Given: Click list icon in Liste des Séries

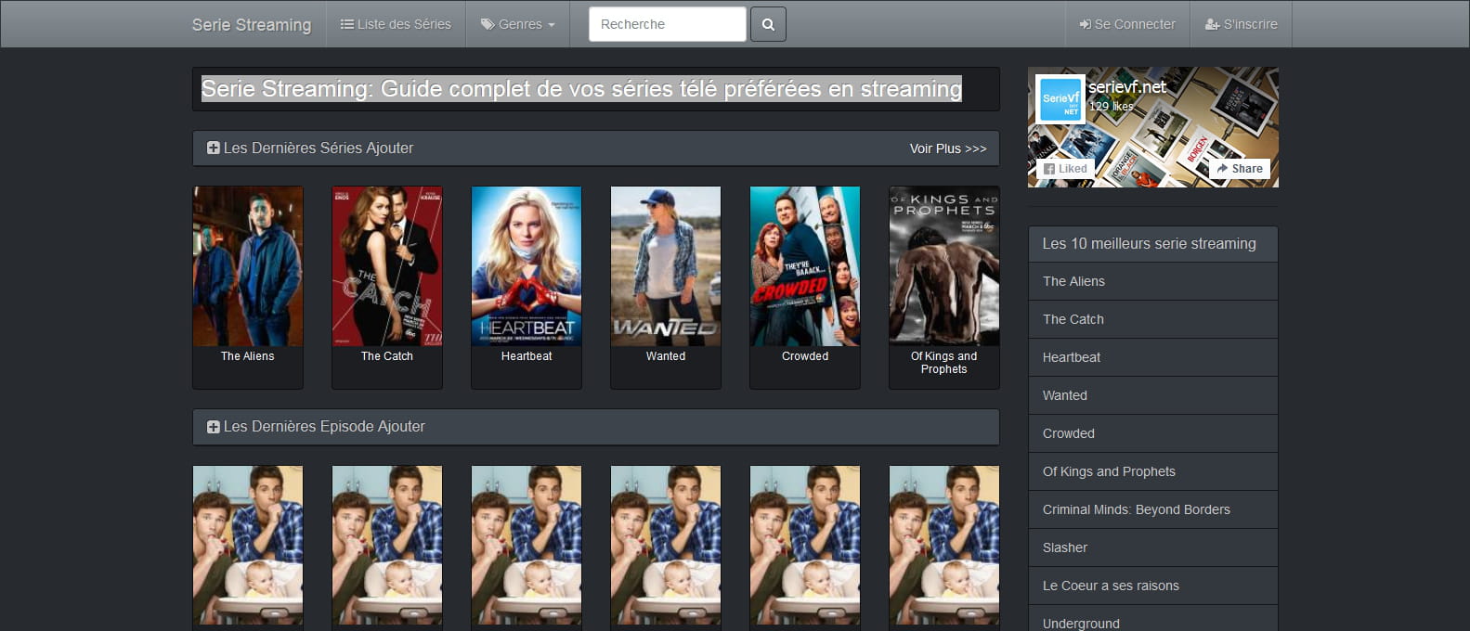Looking at the screenshot, I should [346, 24].
